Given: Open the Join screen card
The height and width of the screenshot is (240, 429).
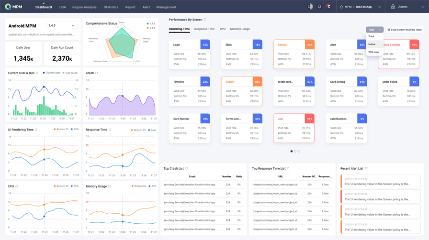Looking at the screenshot, I should (x=294, y=128).
